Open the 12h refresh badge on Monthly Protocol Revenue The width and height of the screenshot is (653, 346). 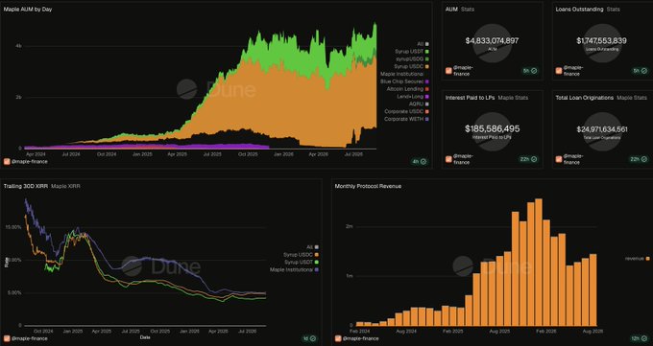click(x=640, y=338)
